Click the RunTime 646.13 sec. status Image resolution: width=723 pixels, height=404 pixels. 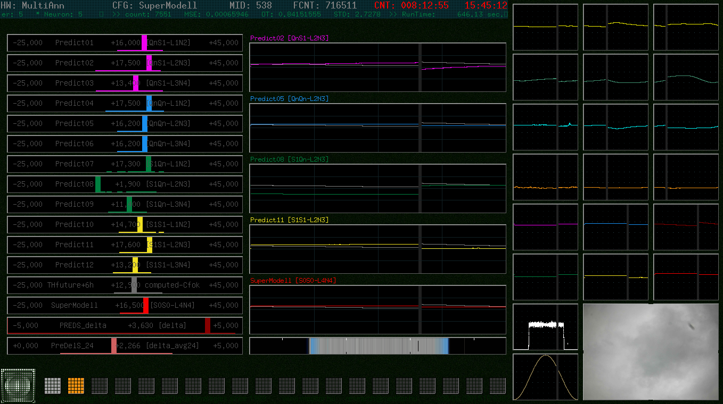pos(452,14)
